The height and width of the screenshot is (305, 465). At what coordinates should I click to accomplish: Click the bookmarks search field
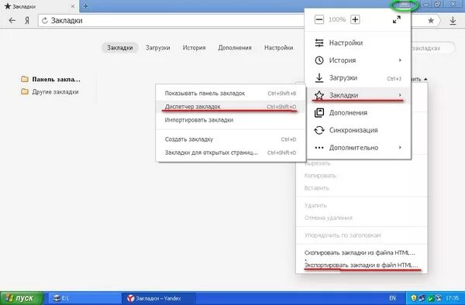433,48
